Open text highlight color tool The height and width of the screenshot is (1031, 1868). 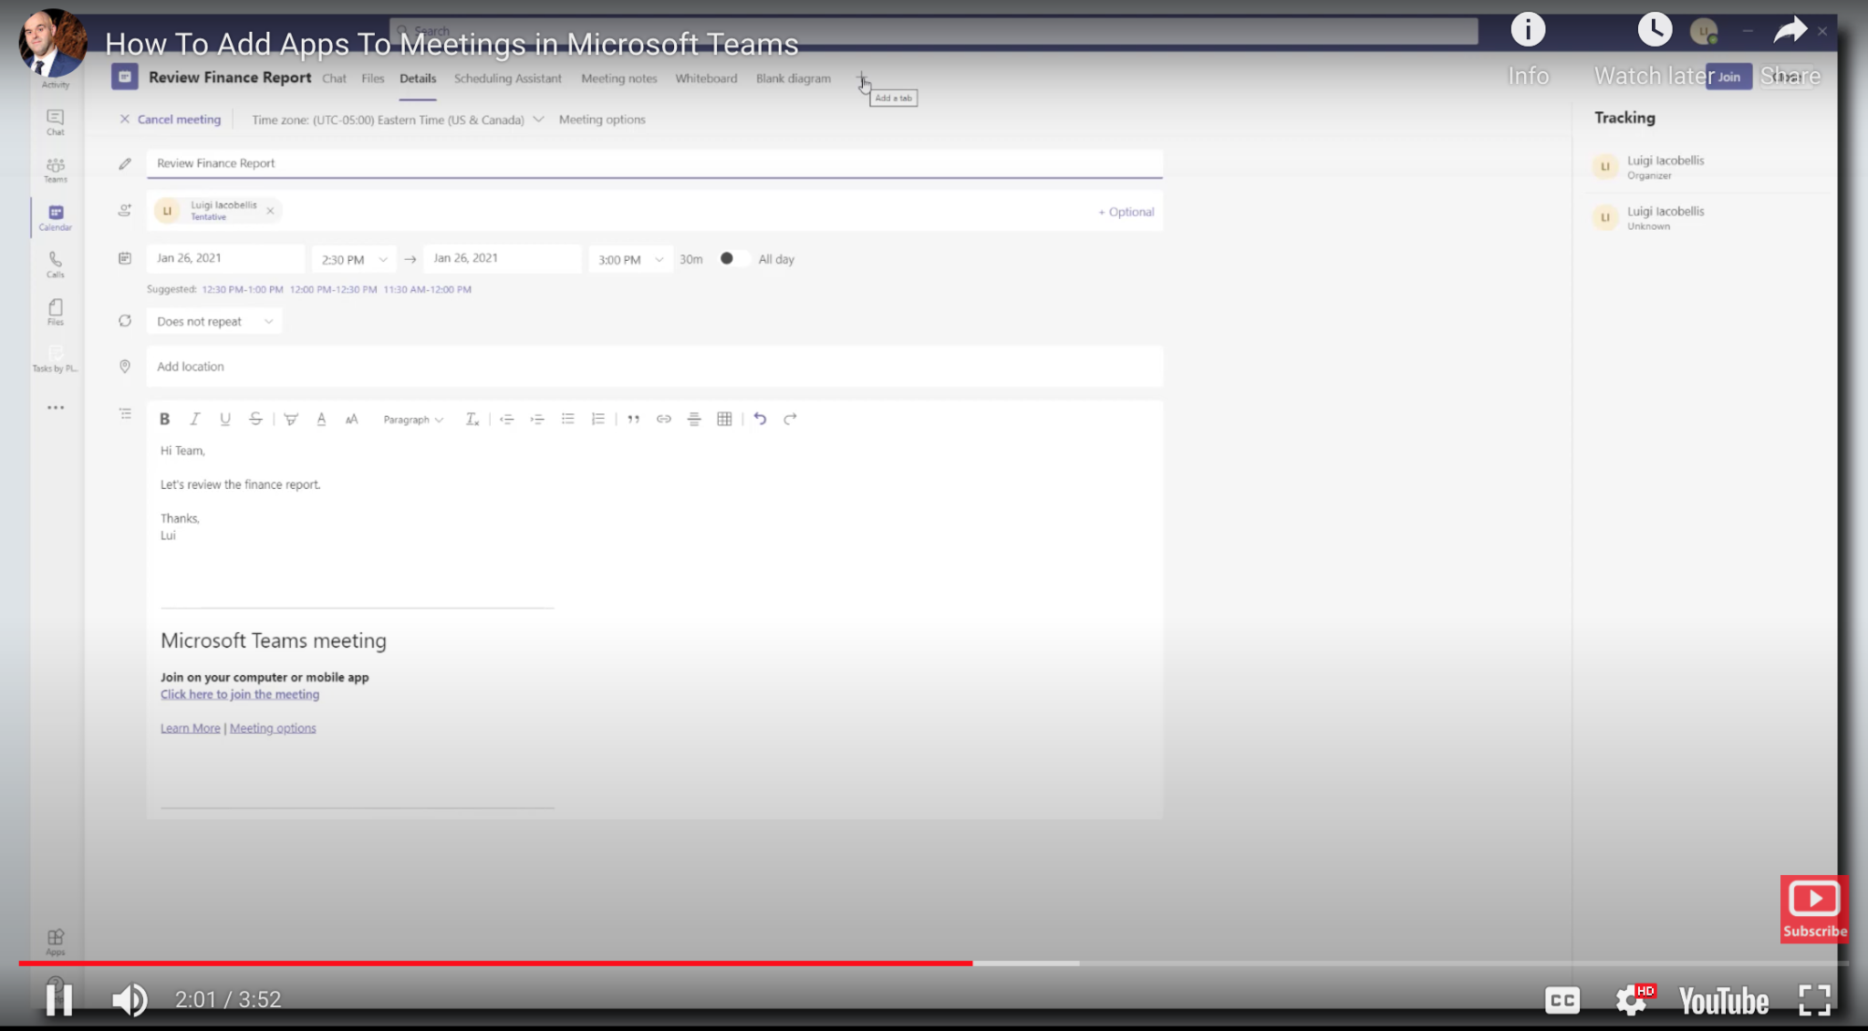(x=291, y=419)
